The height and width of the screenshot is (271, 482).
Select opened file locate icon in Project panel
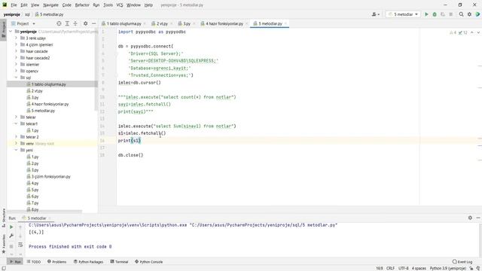click(59, 23)
